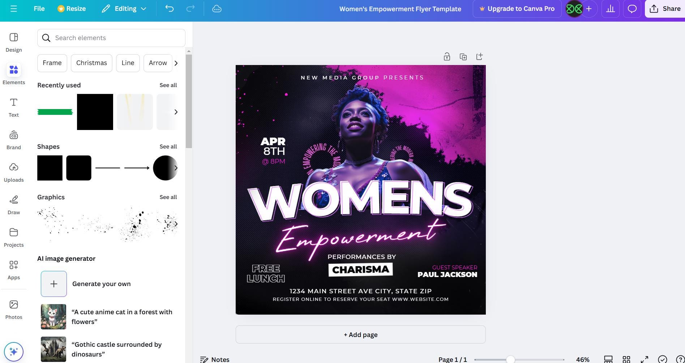Select the Elements panel in the sidebar
Screen dimensions: 685x363
14,74
